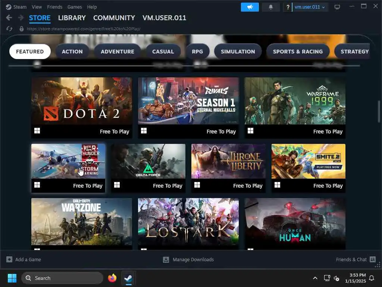Select the CASUAL category pill
The image size is (382, 287).
[x=163, y=52]
